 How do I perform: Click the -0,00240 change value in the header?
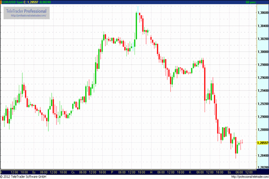pyautogui.click(x=45, y=2)
